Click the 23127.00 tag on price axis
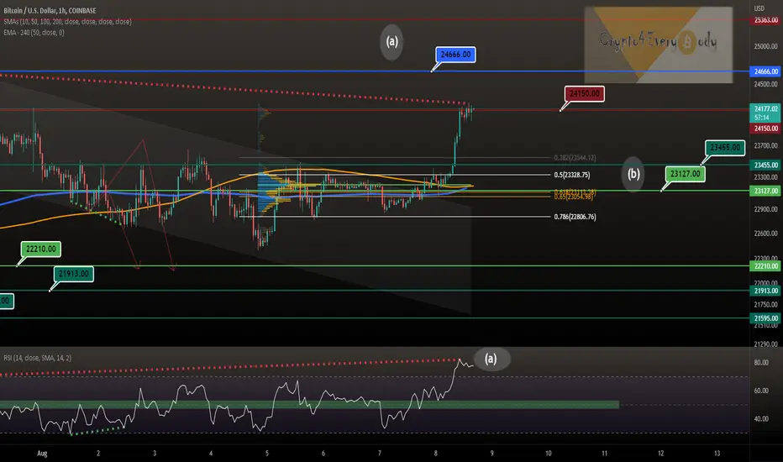This screenshot has height=462, width=783. tap(766, 191)
